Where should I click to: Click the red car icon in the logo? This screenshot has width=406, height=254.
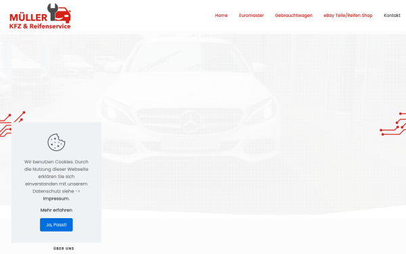(63, 16)
